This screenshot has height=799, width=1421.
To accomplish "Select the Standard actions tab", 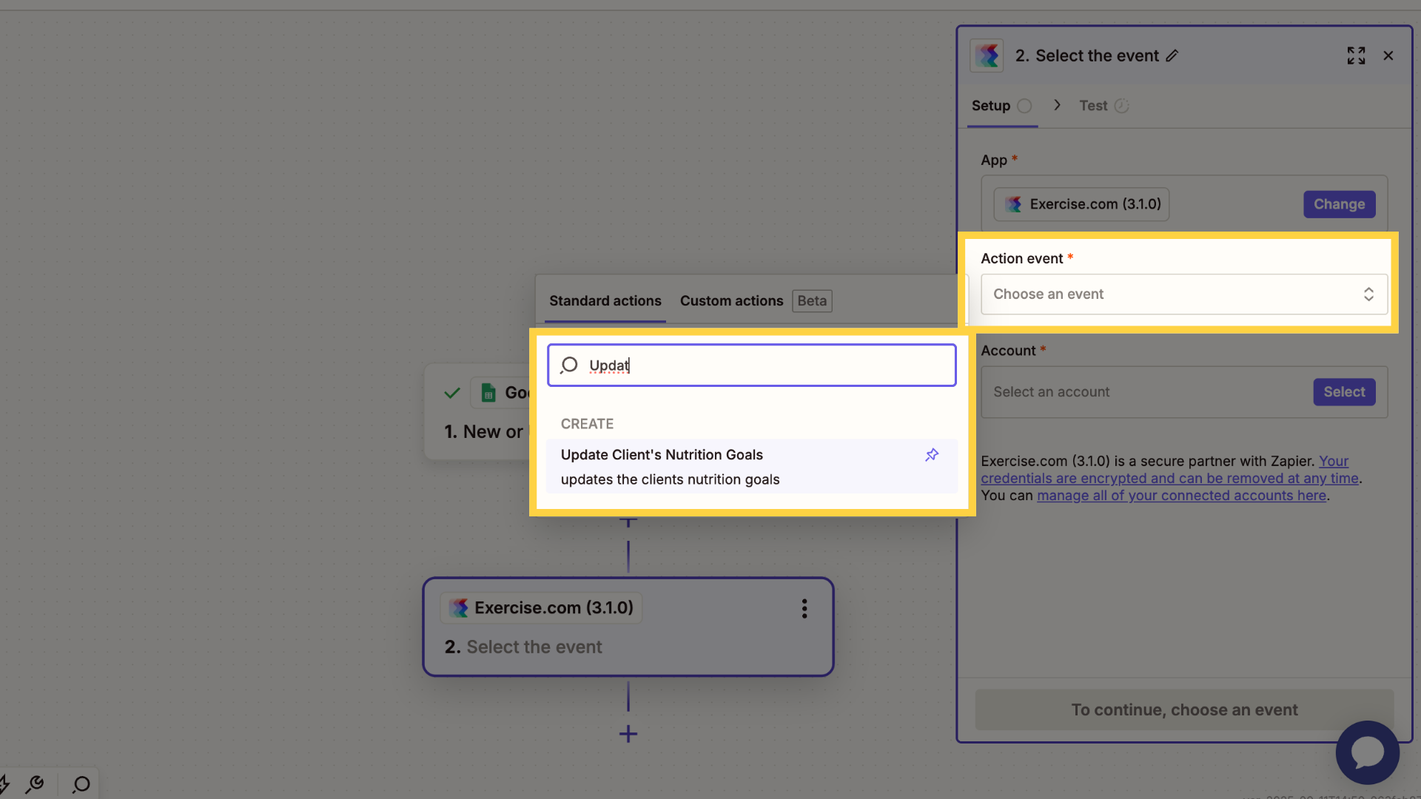I will pyautogui.click(x=605, y=301).
